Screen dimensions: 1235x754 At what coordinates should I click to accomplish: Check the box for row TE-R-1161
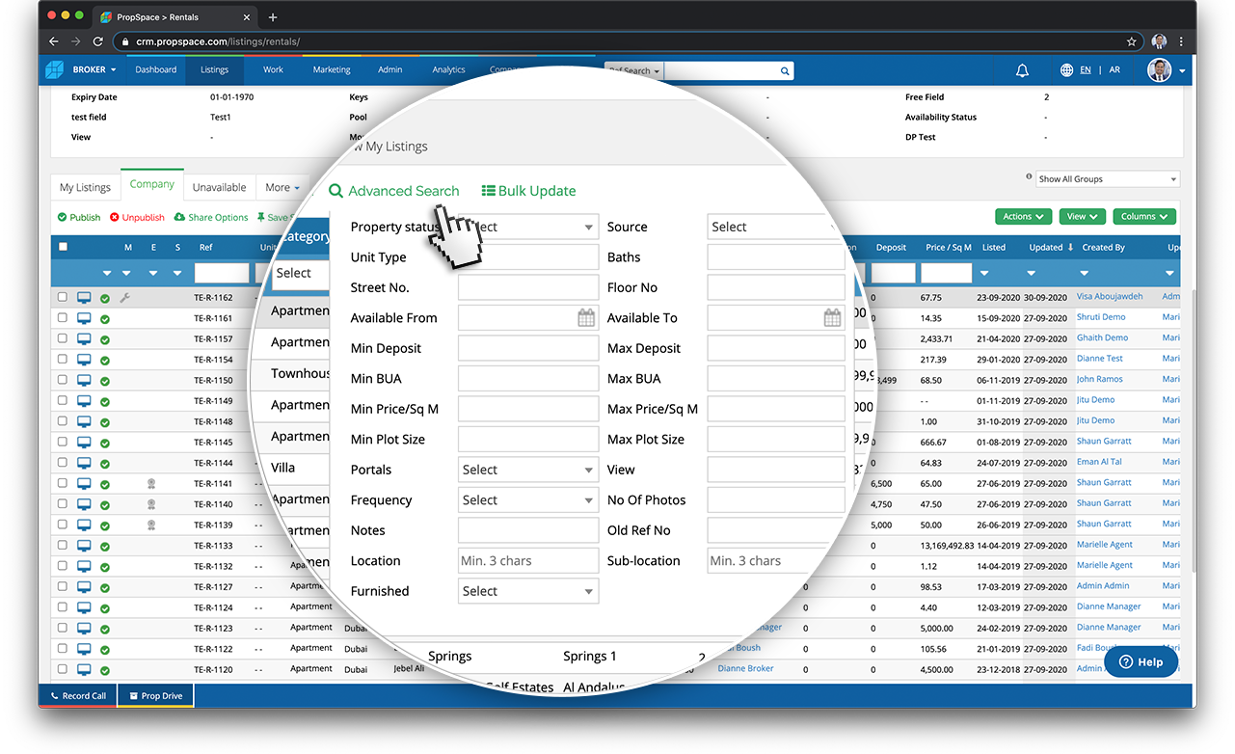tap(63, 317)
